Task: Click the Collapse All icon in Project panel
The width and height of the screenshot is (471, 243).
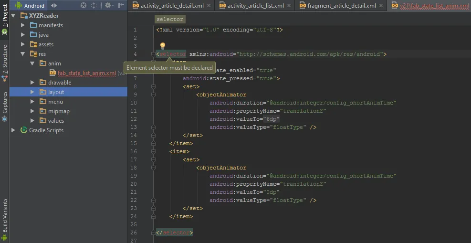Action: (94, 5)
